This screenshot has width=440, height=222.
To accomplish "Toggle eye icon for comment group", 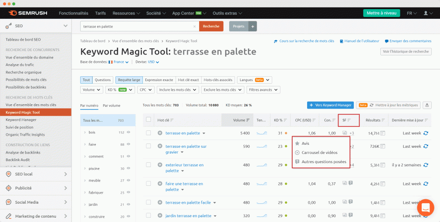I will pos(129,156).
